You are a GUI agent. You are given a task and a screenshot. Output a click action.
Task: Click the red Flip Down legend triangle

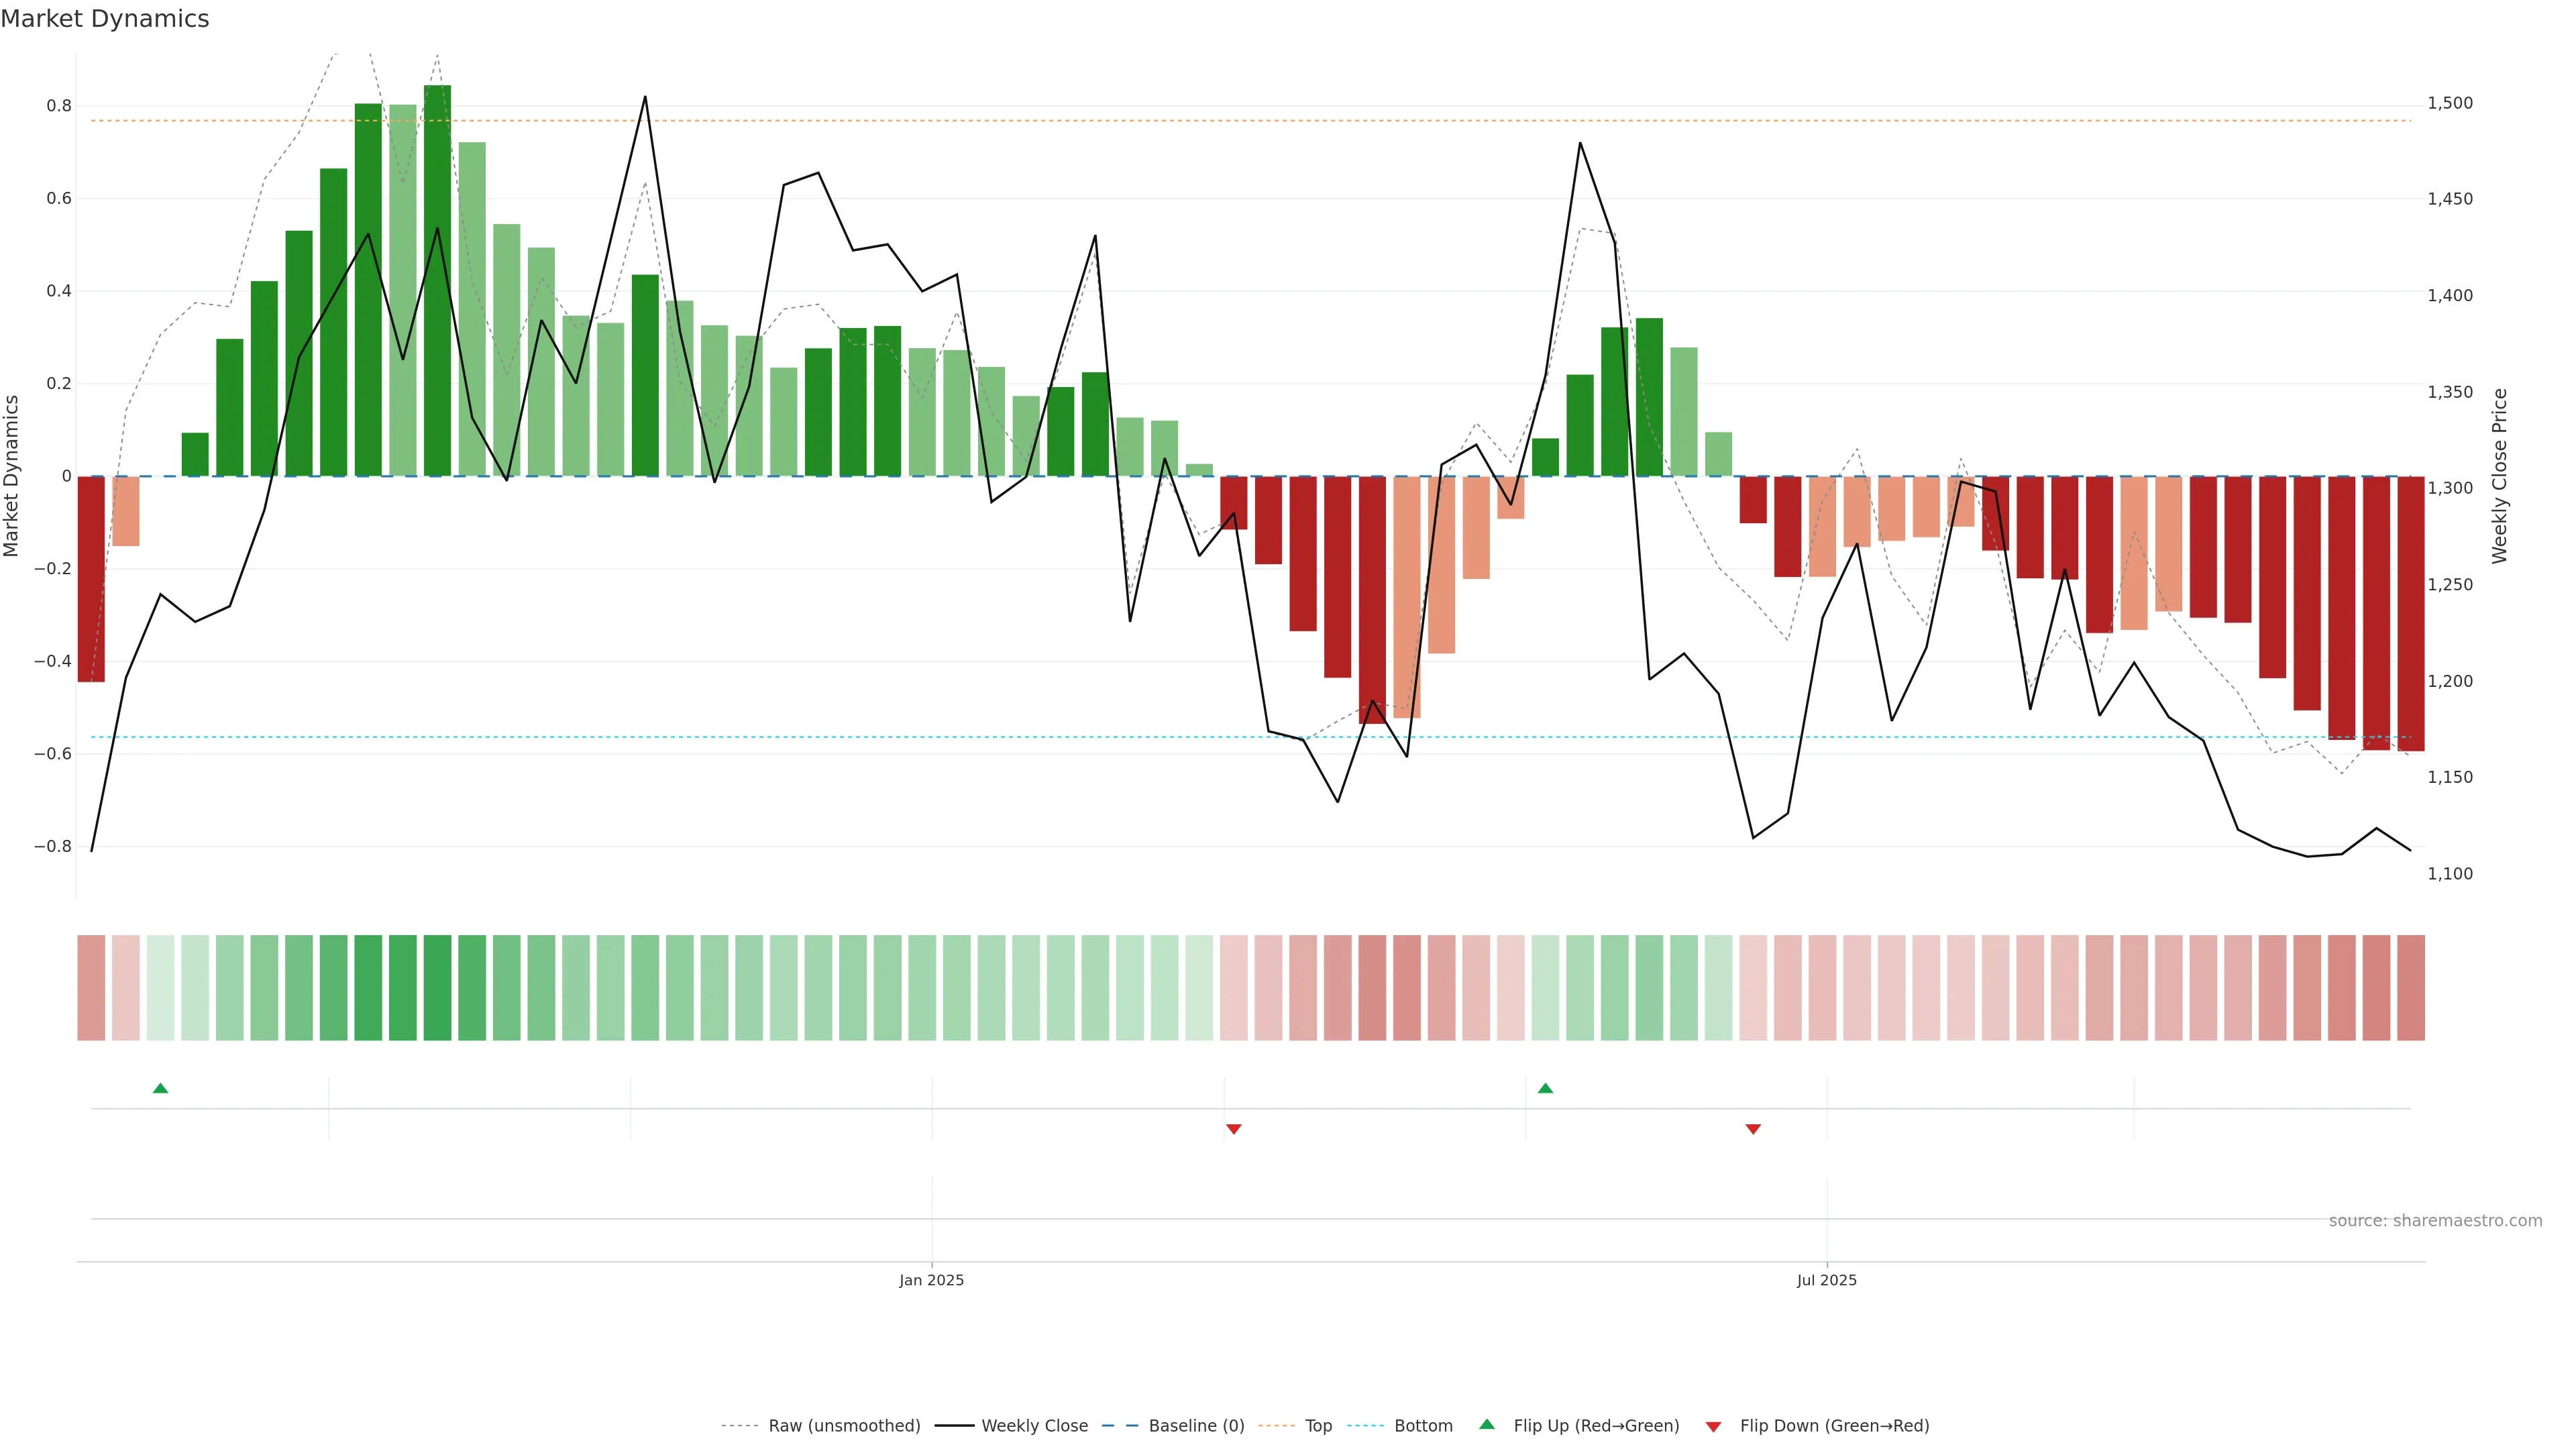(x=1713, y=1427)
